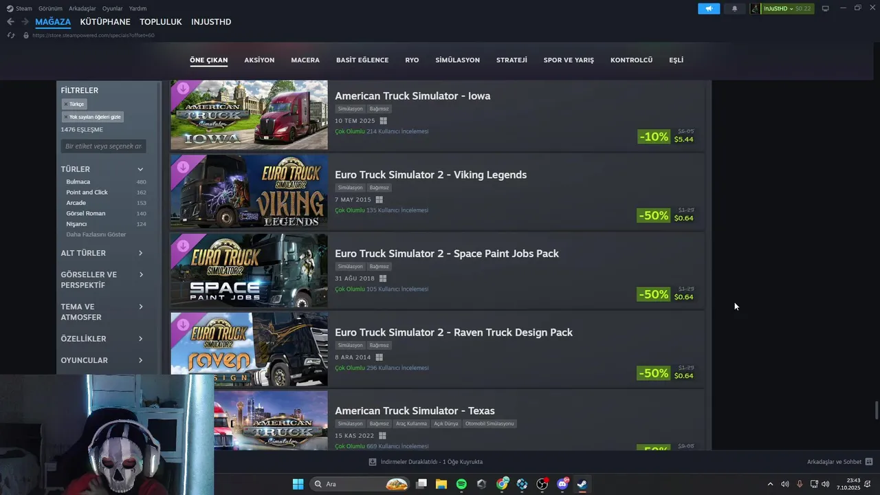
Task: Open the INJUSTHD profile tab
Action: (x=211, y=22)
